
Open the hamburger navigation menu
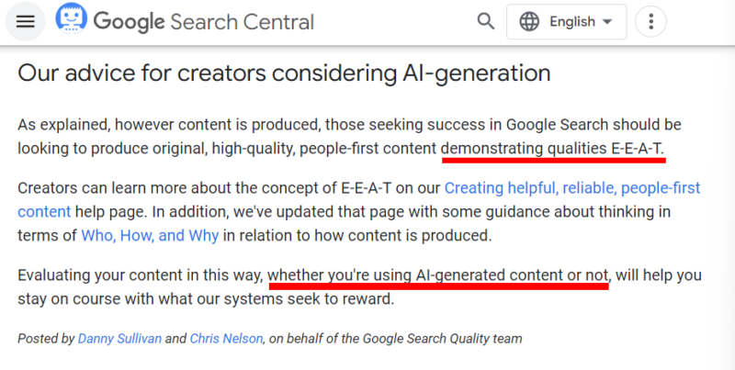click(25, 22)
